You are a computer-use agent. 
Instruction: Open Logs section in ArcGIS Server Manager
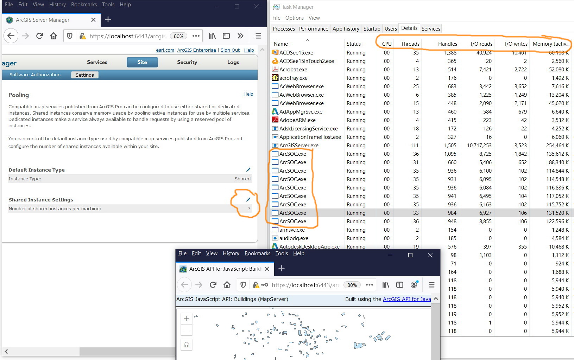pyautogui.click(x=233, y=62)
